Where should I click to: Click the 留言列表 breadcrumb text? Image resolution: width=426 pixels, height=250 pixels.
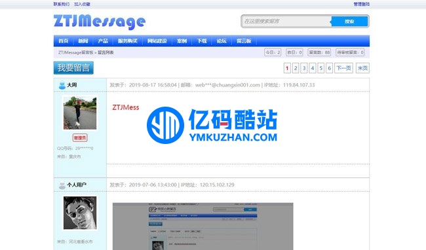point(106,52)
